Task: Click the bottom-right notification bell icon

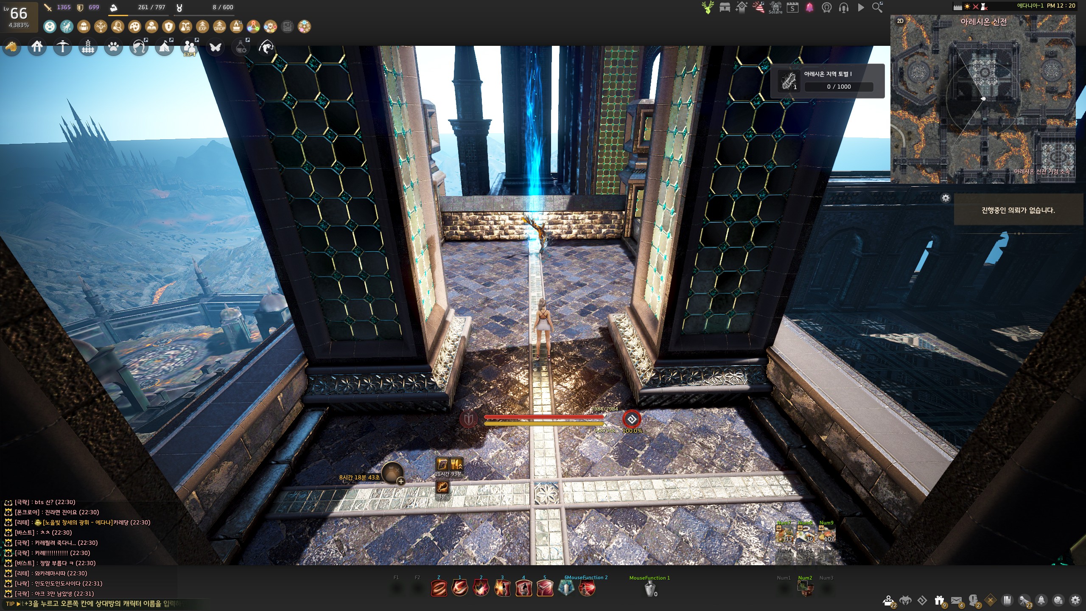Action: pyautogui.click(x=1041, y=600)
